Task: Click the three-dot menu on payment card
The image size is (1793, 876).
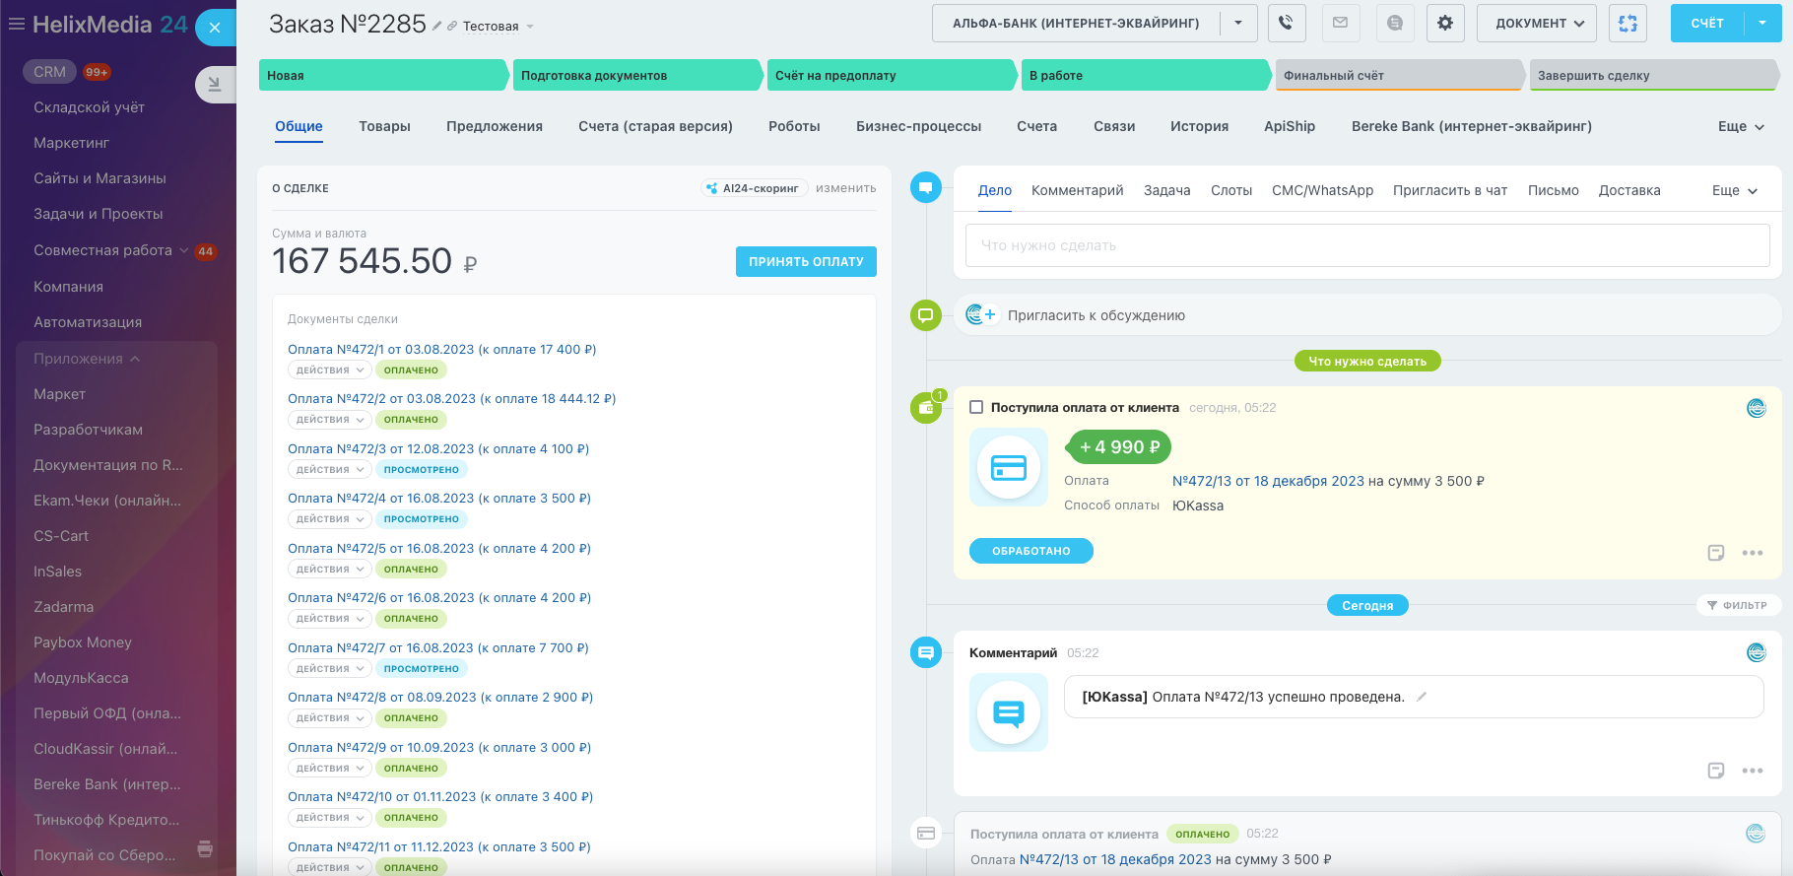Action: coord(1752,553)
